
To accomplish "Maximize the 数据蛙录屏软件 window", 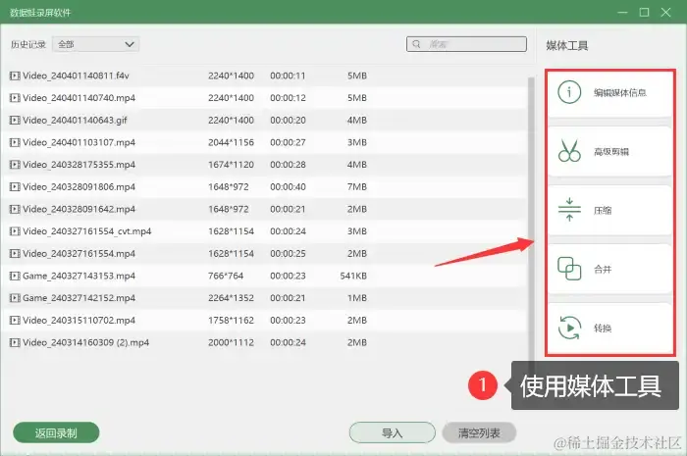I will tap(644, 12).
